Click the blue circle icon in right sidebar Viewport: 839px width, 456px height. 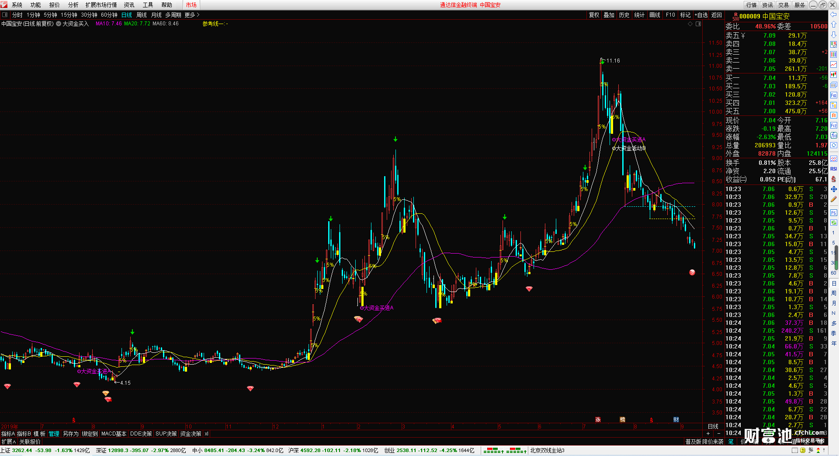click(x=834, y=145)
